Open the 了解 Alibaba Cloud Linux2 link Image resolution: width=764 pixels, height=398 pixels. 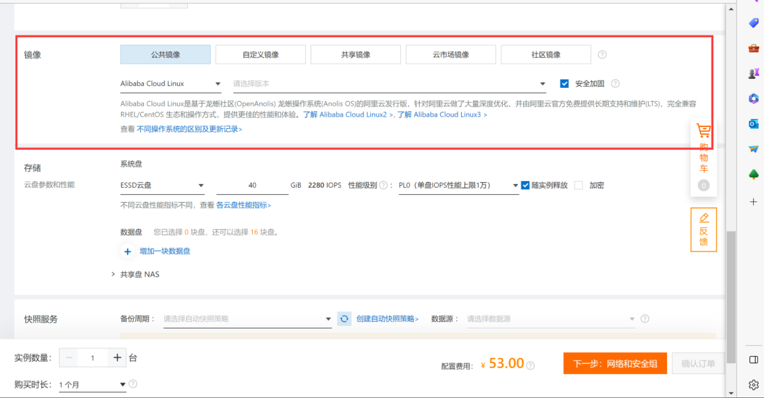[348, 115]
